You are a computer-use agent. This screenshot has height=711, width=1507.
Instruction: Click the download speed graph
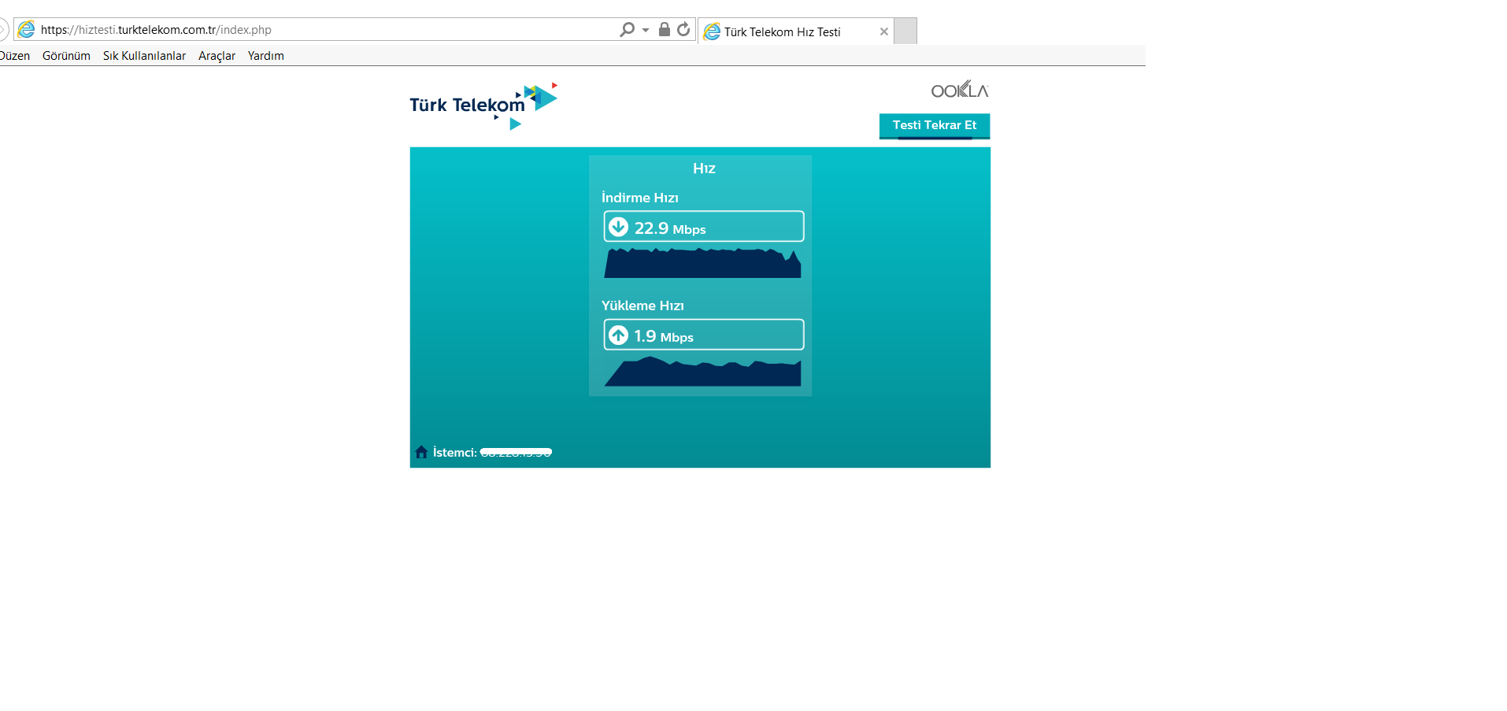(x=702, y=265)
